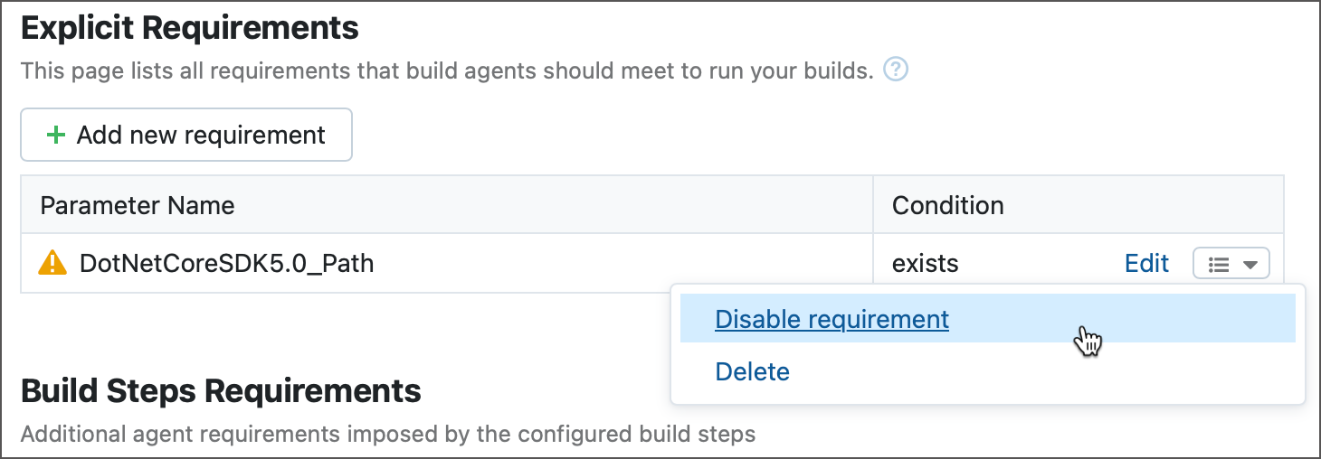
Task: Click the green plus icon
Action: [x=56, y=136]
